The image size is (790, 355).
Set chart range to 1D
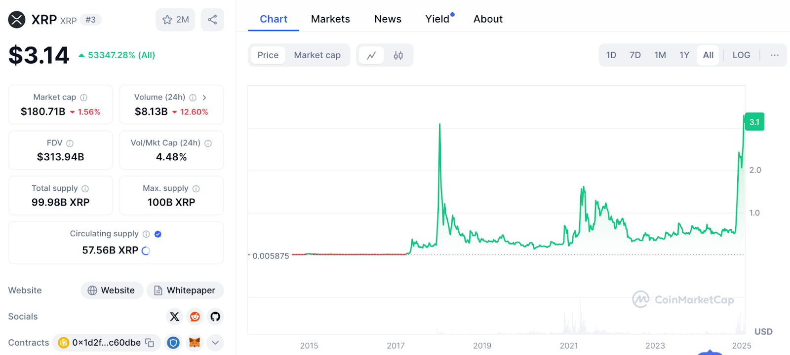(611, 55)
